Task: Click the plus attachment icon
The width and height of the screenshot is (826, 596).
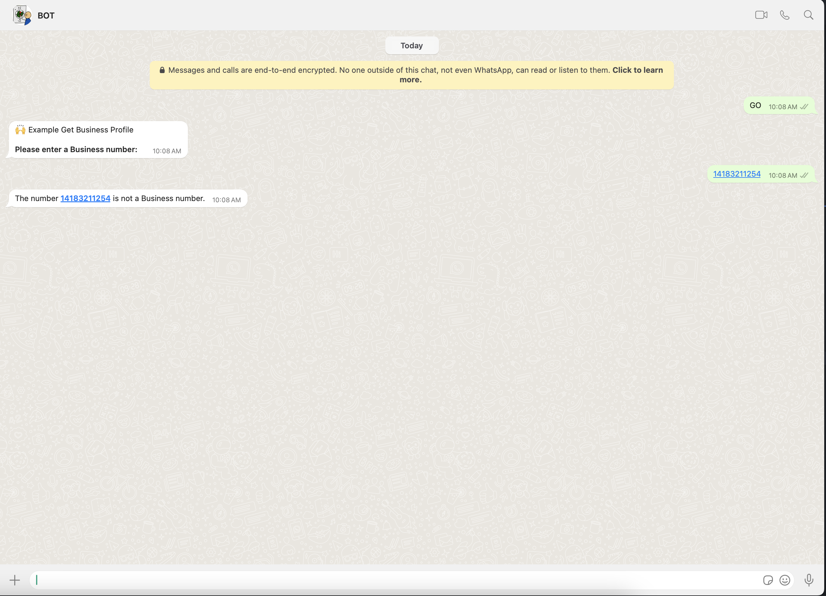Action: (15, 580)
